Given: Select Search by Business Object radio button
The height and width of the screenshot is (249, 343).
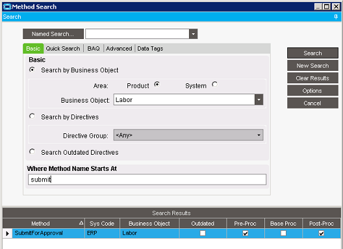Looking at the screenshot, I should pos(32,70).
